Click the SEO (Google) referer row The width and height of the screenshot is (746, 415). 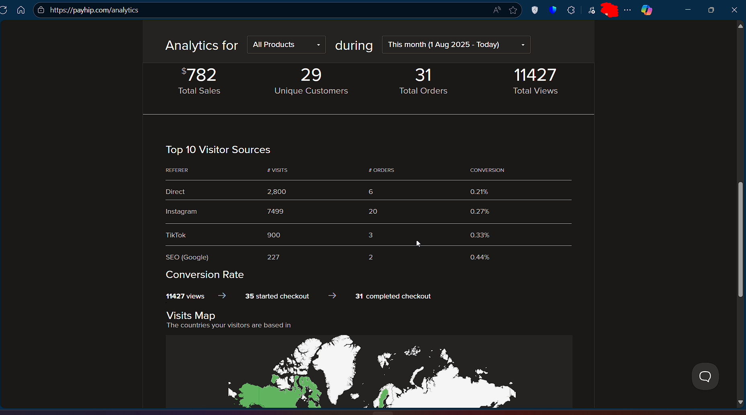pos(368,257)
